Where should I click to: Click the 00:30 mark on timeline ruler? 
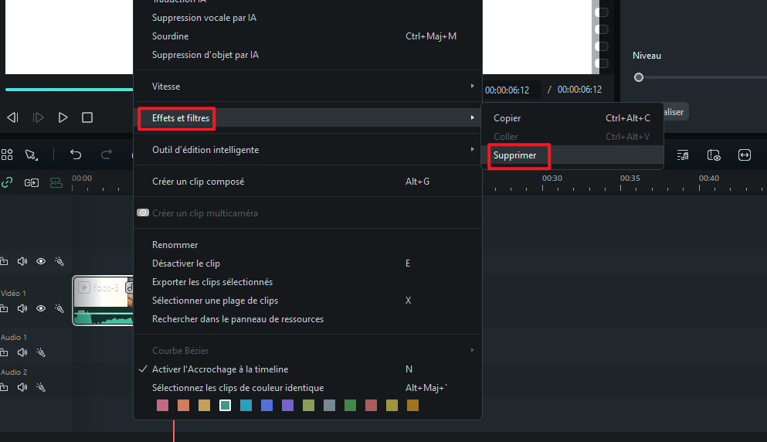[551, 178]
